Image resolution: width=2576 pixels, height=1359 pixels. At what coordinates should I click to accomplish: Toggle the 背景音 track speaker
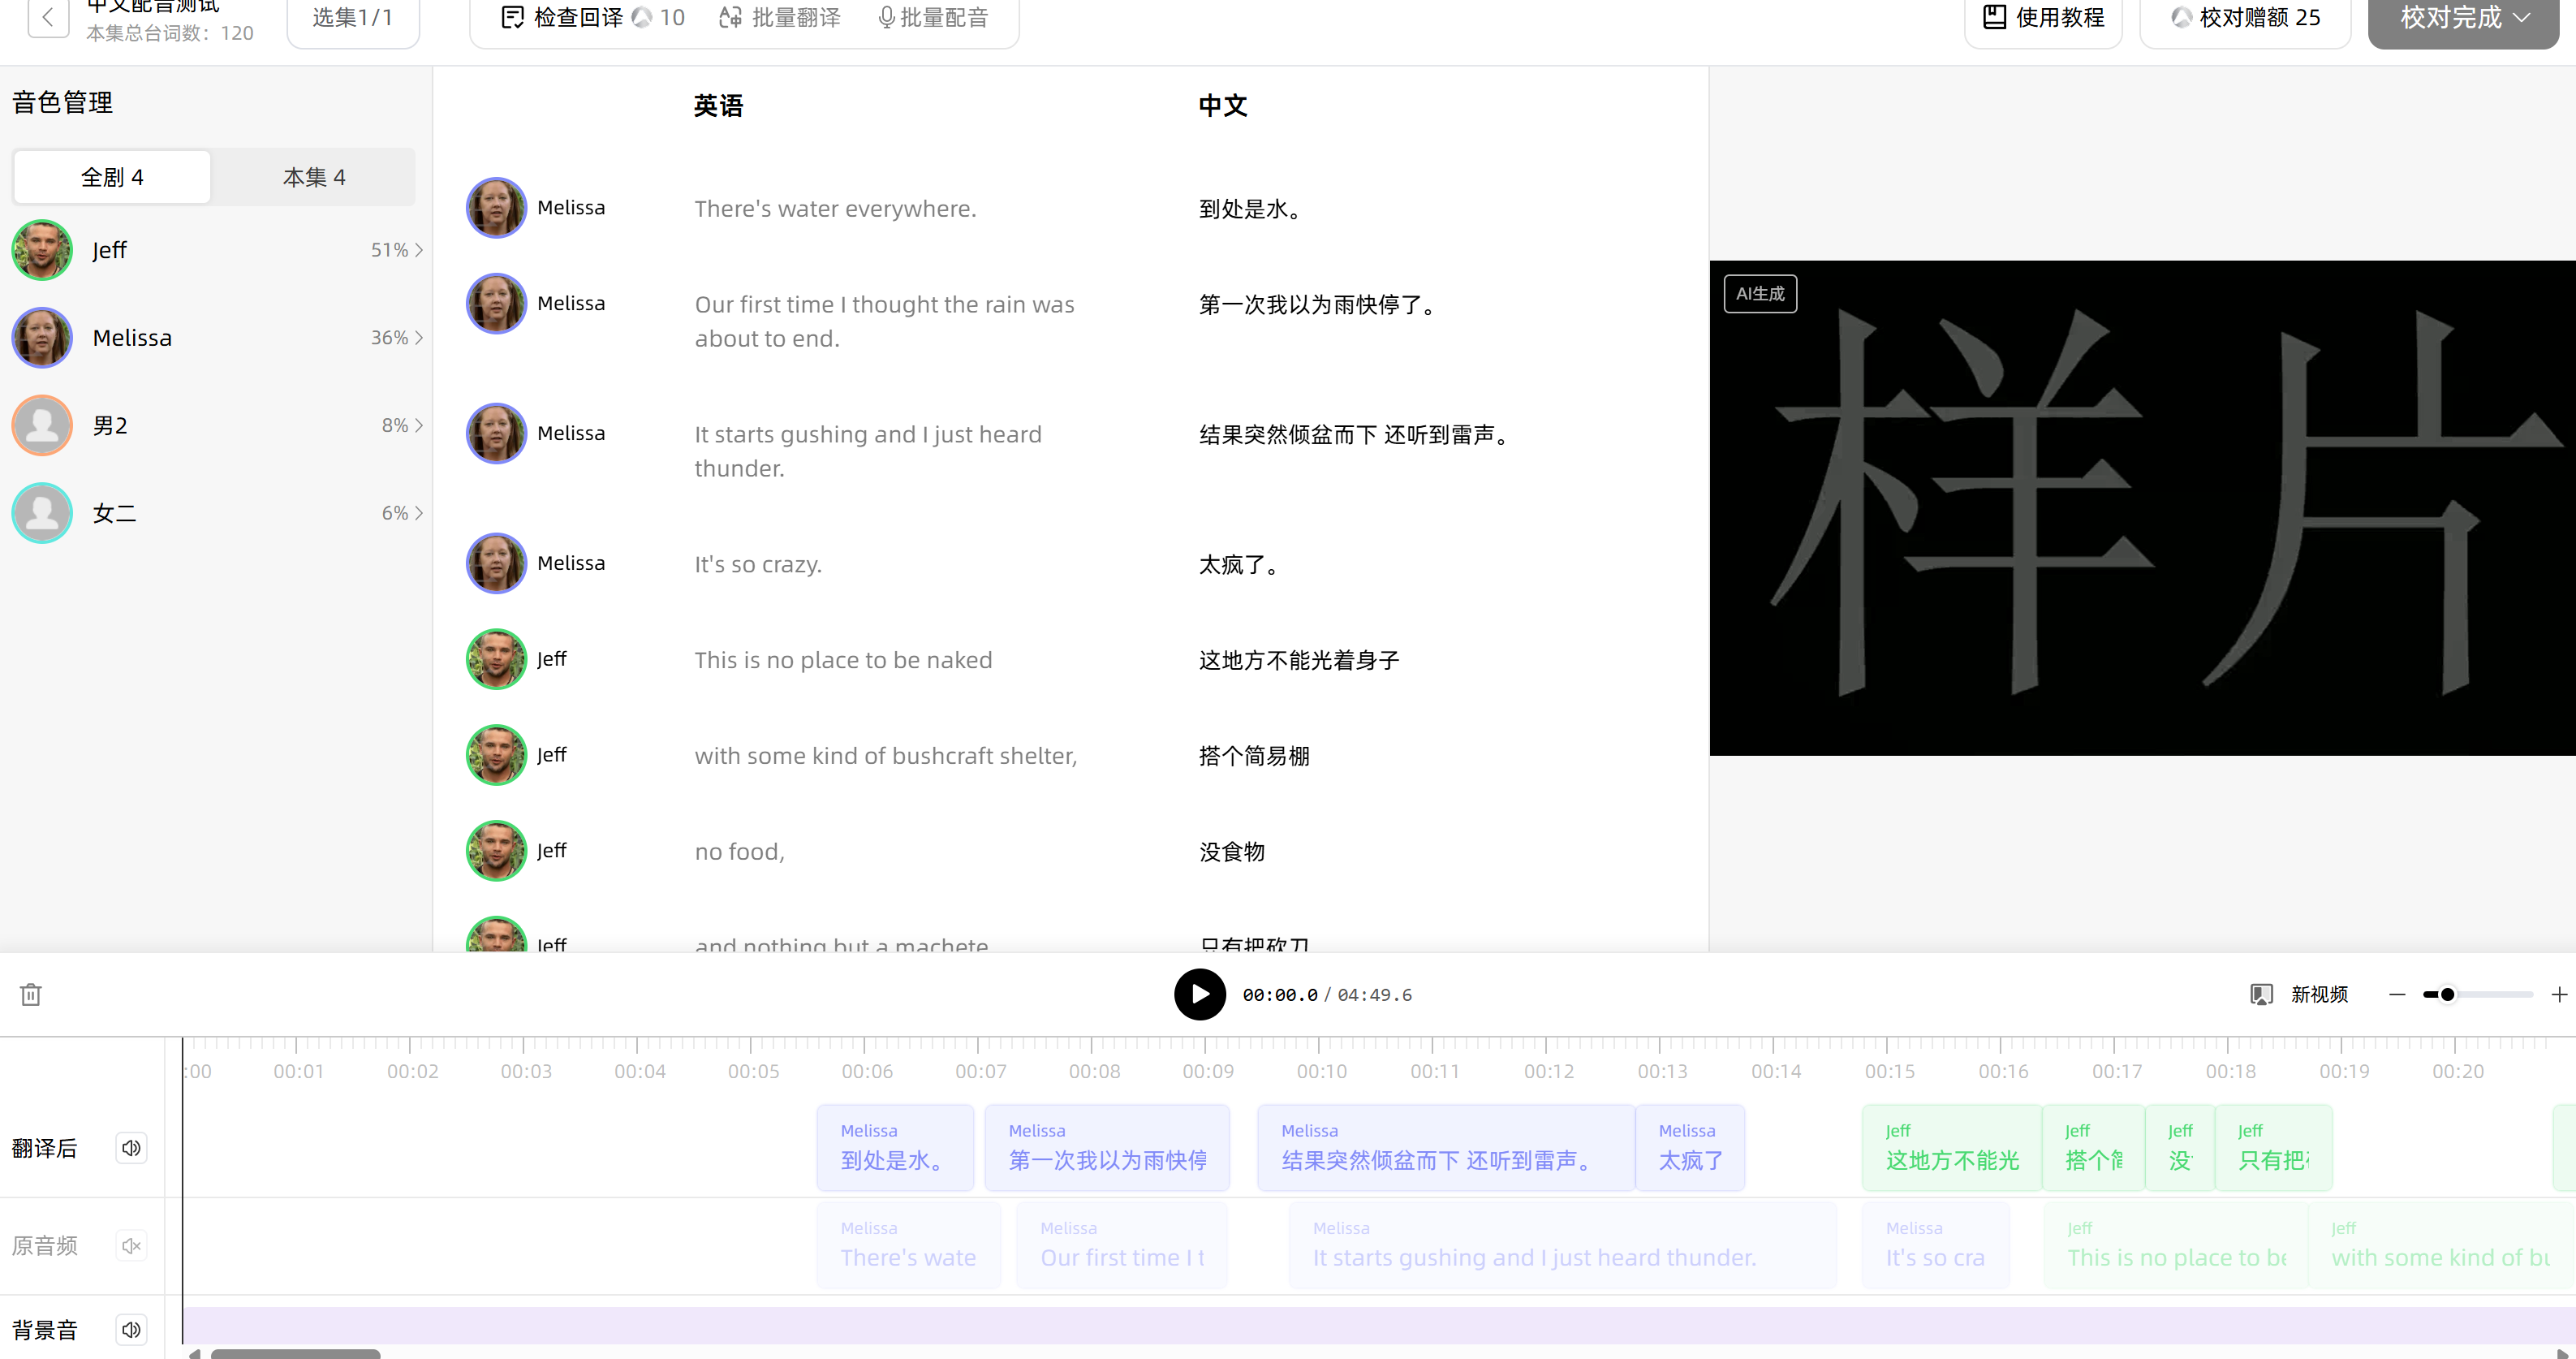click(x=131, y=1329)
